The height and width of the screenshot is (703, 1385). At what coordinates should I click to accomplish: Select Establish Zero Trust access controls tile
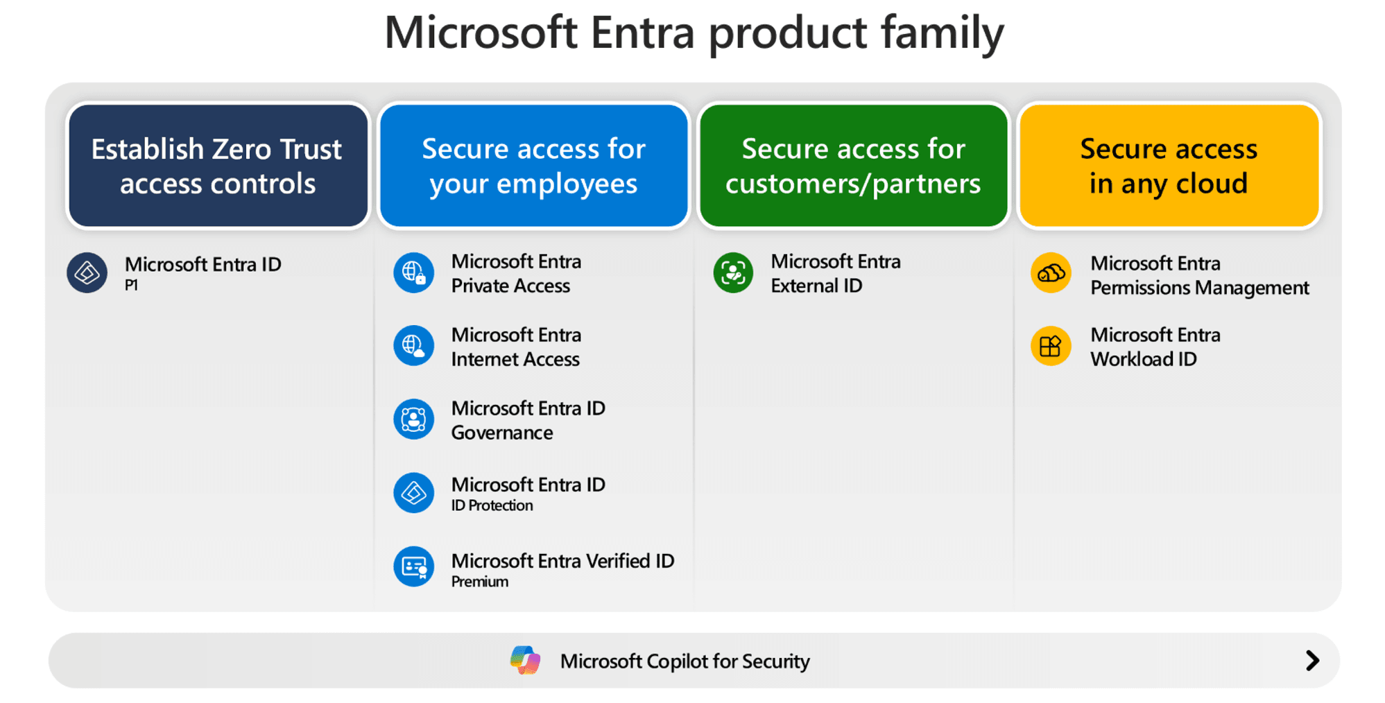point(218,166)
